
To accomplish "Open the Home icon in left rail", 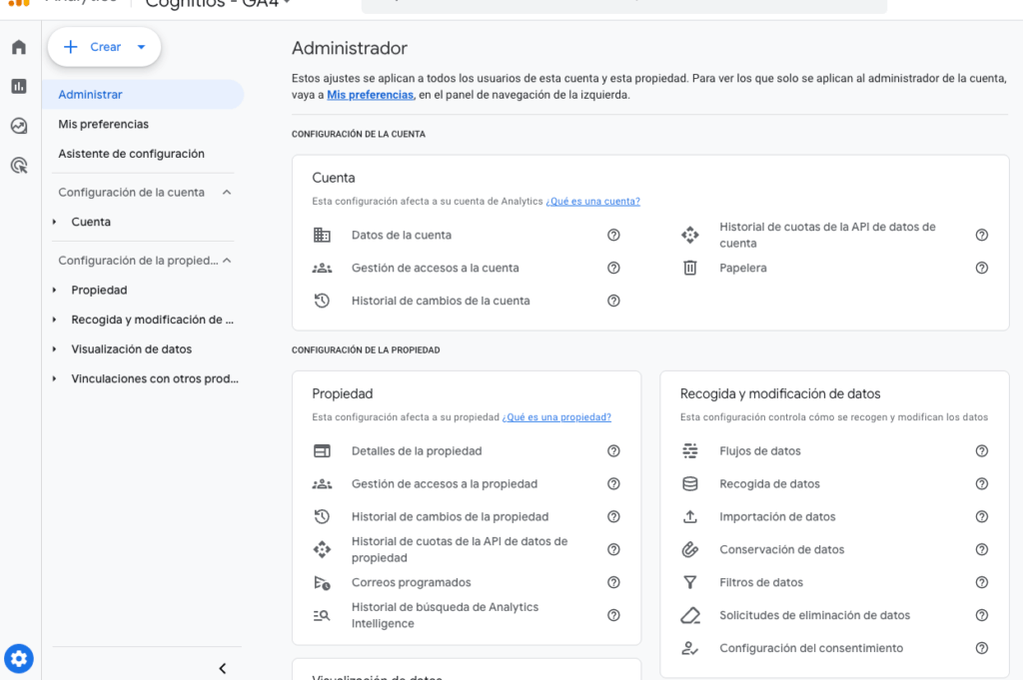I will click(x=19, y=47).
